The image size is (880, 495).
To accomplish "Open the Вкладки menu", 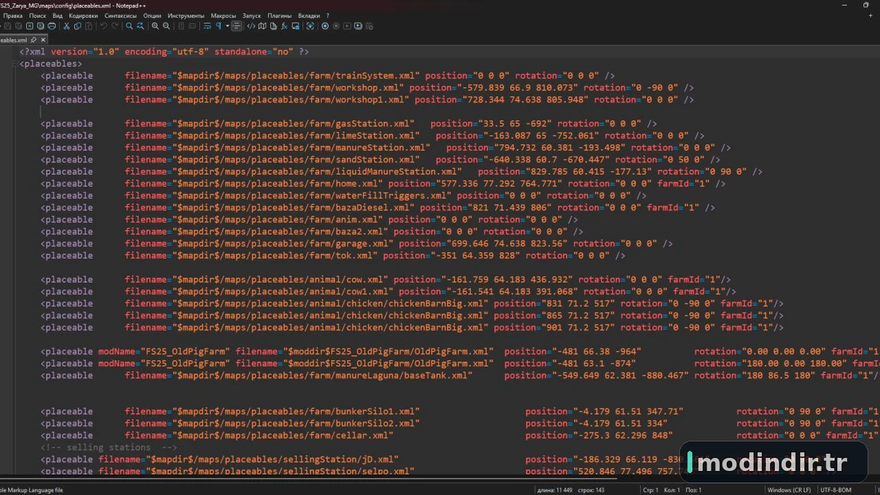I will (309, 15).
